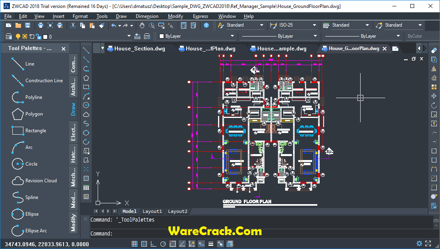Toggle Dynamic UCS in the status bar

click(192, 244)
